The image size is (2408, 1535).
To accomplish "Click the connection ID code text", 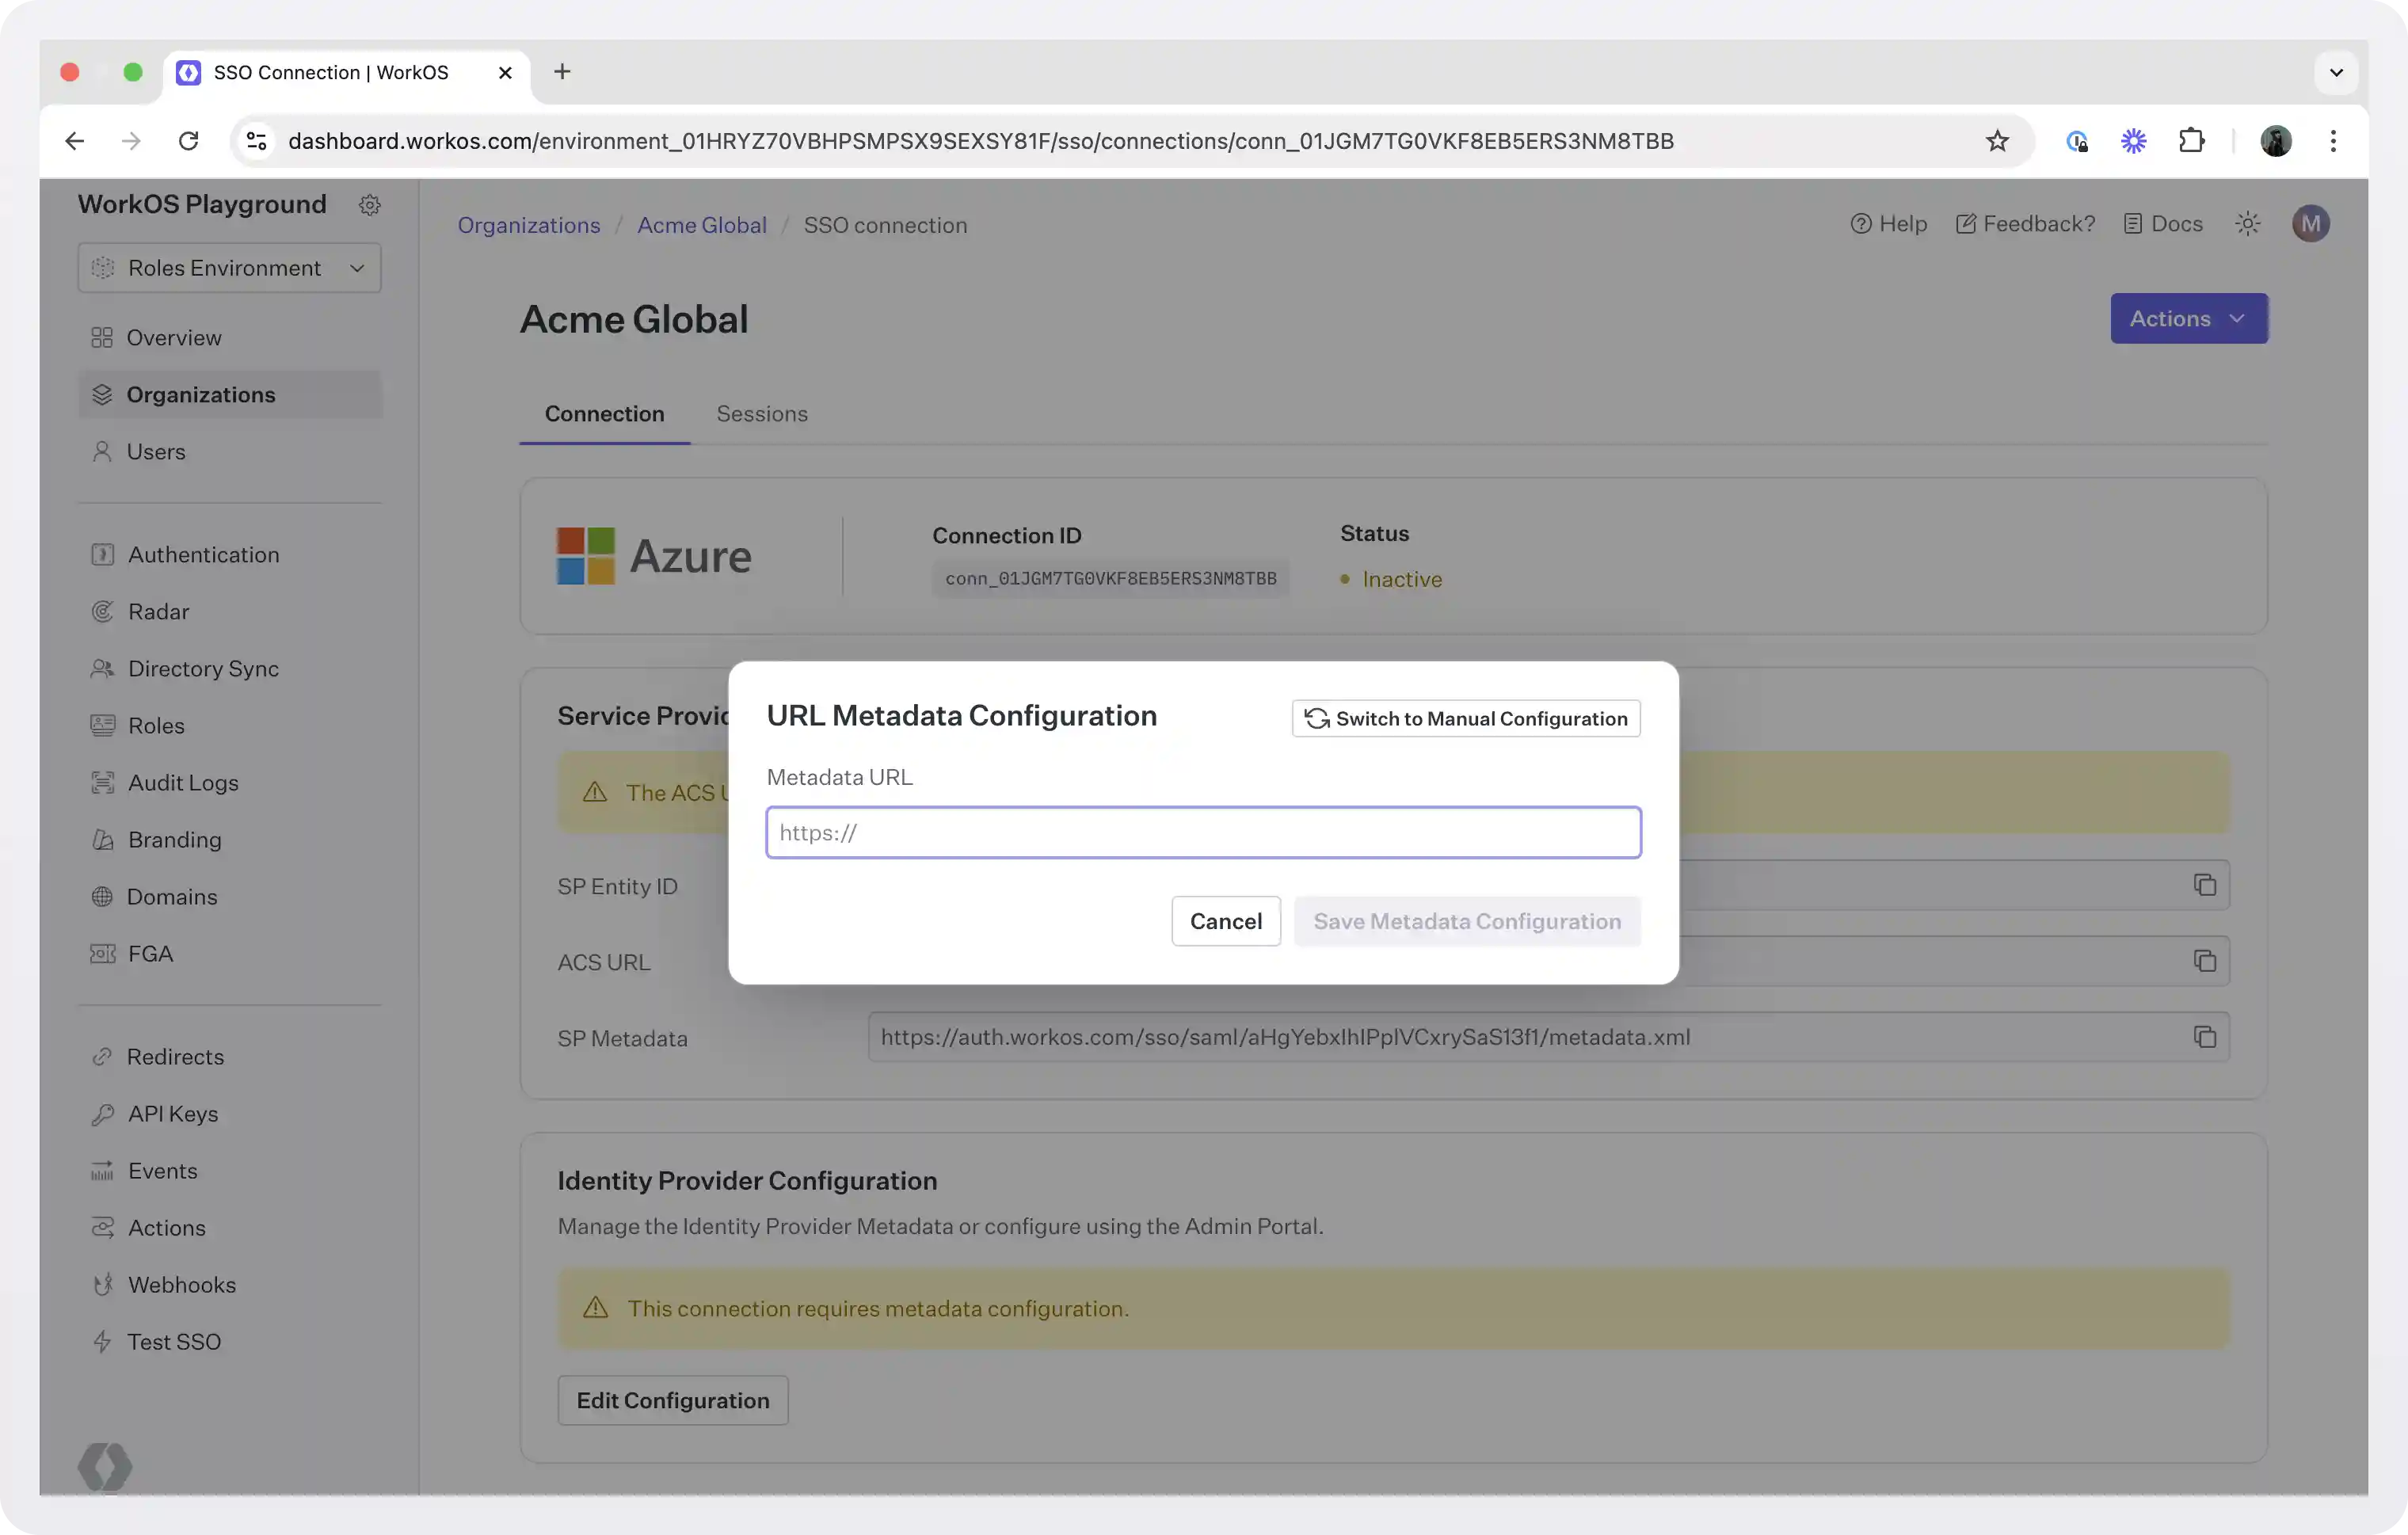I will tap(1110, 578).
